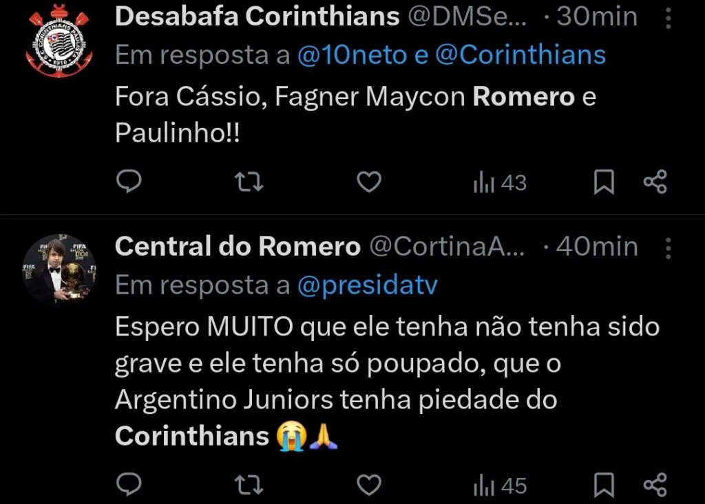Screen dimensions: 705x504
Task: Bookmark the Desabafa Corinthians tweet
Action: [x=605, y=182]
